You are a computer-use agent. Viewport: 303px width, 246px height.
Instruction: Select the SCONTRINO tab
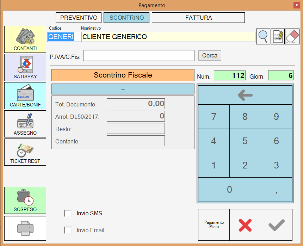pos(126,18)
